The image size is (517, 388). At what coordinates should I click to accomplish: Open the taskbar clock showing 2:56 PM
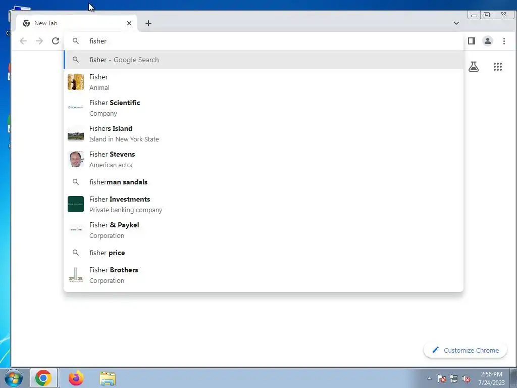(x=491, y=378)
